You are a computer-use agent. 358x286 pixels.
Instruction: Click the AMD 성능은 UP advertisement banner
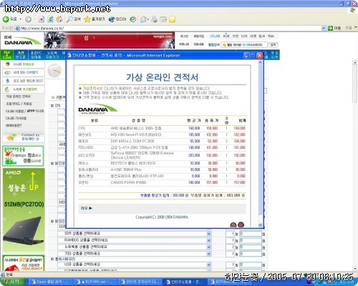24,209
